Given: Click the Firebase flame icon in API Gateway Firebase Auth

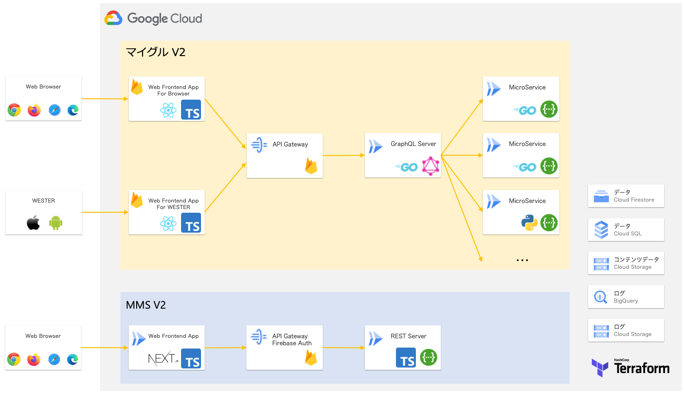Looking at the screenshot, I should [311, 358].
